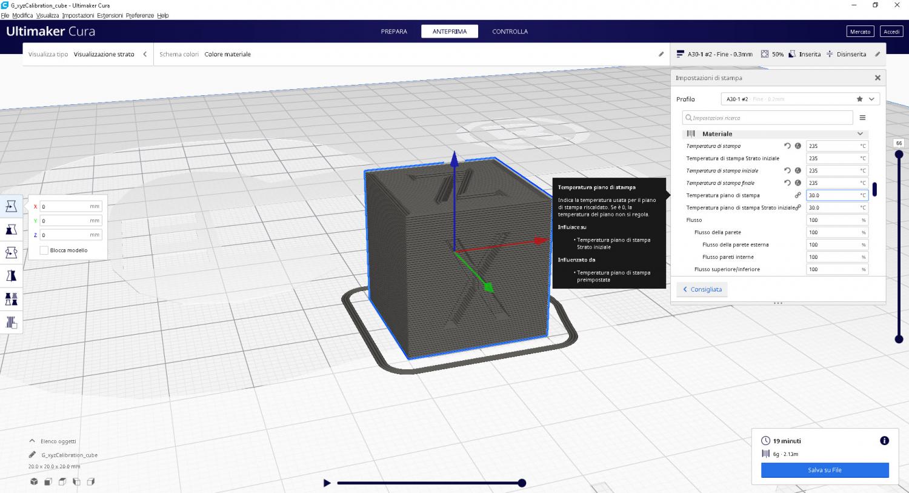Click the X position input field

coord(70,207)
